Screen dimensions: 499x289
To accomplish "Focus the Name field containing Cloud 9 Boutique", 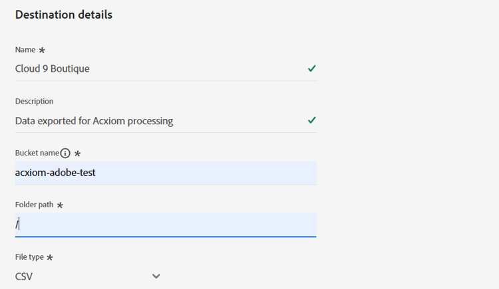I will pyautogui.click(x=166, y=68).
